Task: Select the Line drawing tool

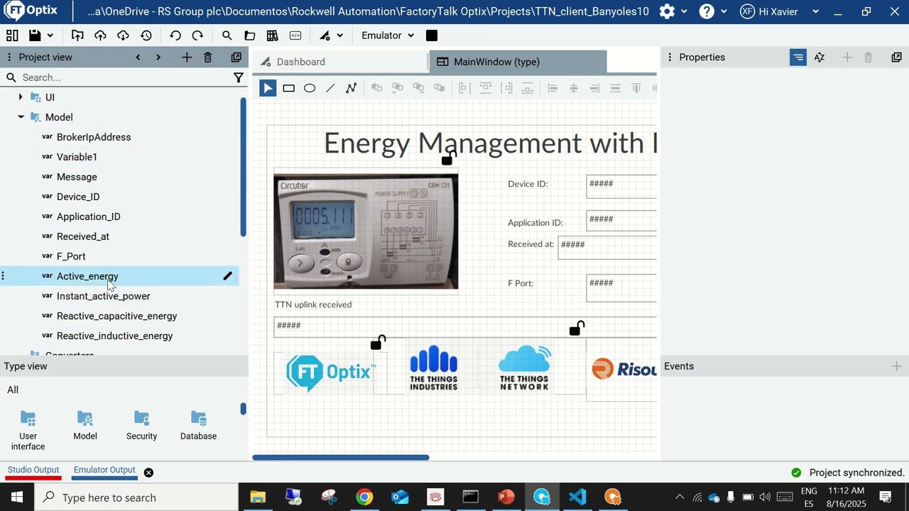Action: 330,88
